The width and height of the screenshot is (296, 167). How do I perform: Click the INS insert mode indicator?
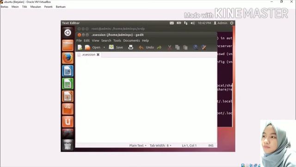click(211, 145)
